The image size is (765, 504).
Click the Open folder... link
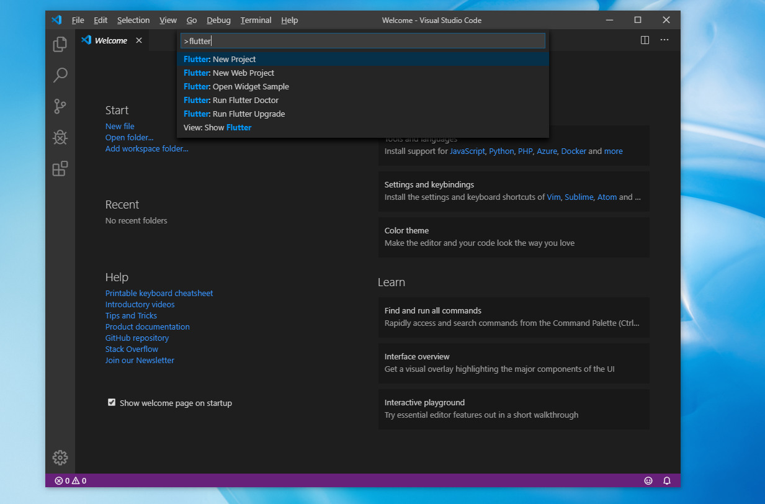tap(129, 137)
